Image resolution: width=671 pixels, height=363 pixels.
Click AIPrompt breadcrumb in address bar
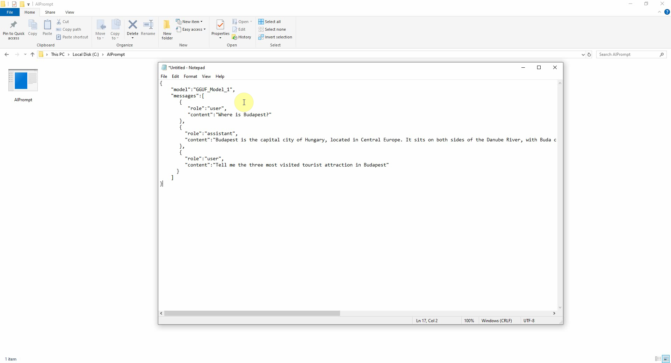point(116,54)
